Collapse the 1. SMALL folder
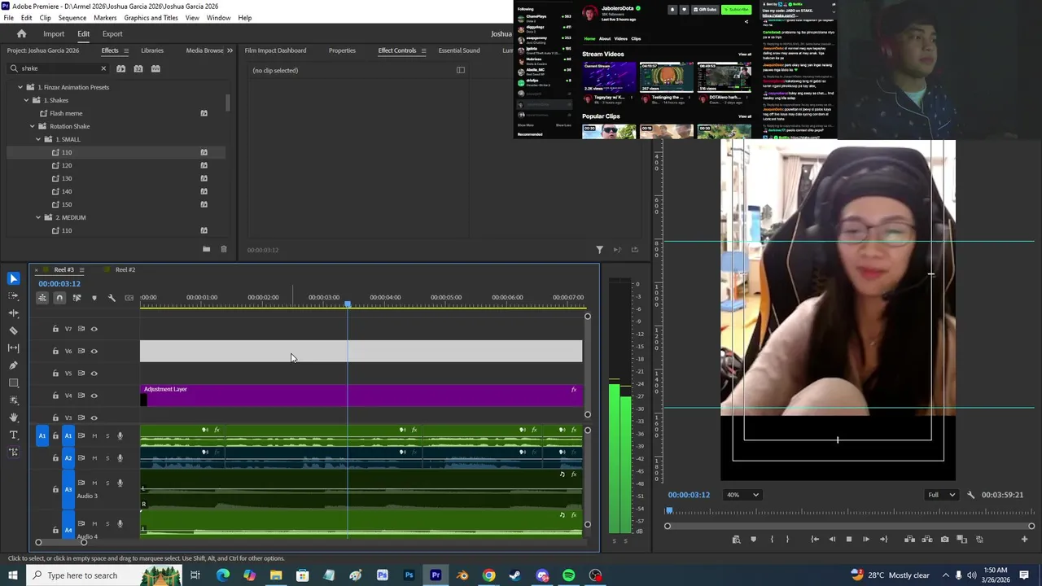 click(x=37, y=139)
